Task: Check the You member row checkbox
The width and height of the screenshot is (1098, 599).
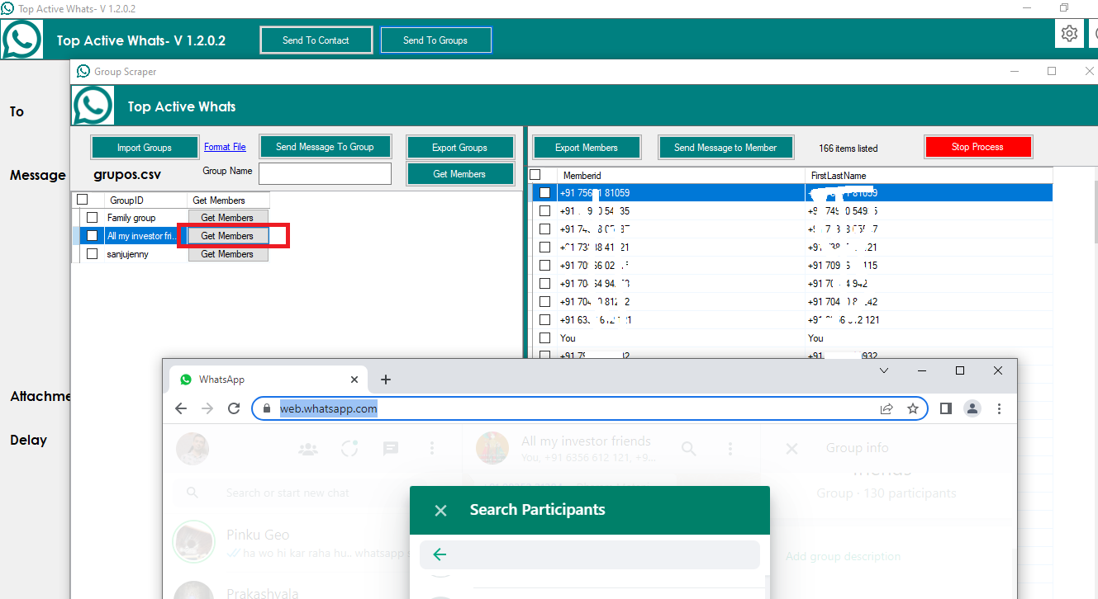Action: 544,338
